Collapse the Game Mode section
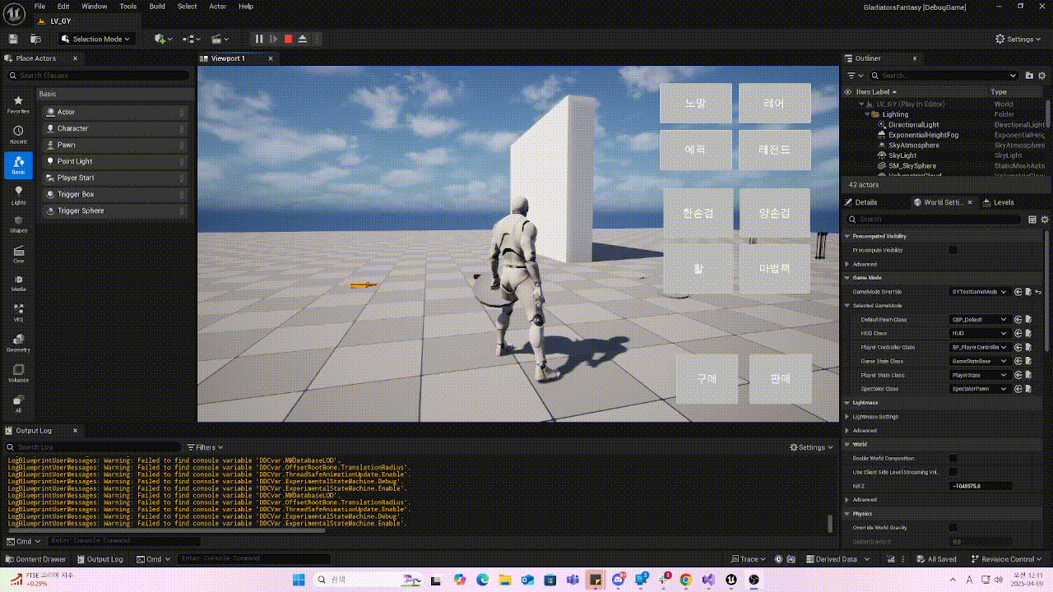Viewport: 1053px width, 592px height. [x=847, y=277]
